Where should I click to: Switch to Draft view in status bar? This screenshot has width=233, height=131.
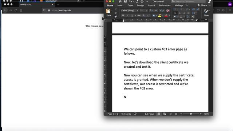click(x=176, y=114)
